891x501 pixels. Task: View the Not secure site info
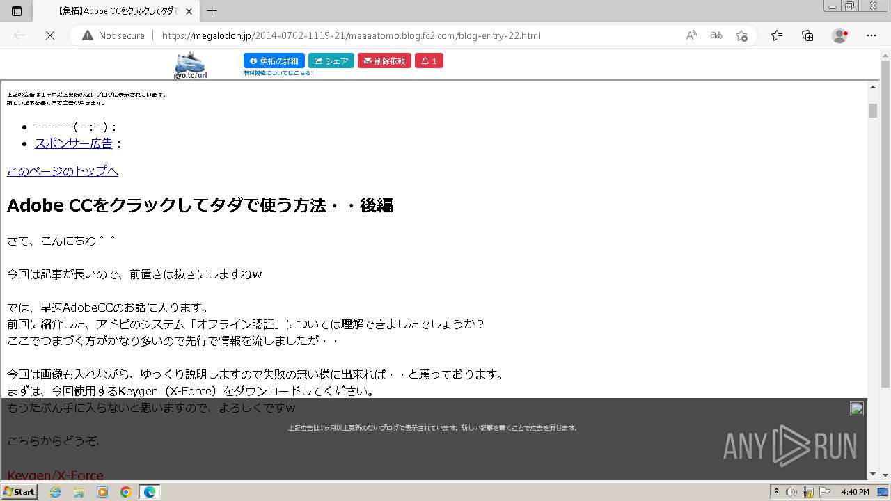pyautogui.click(x=113, y=35)
